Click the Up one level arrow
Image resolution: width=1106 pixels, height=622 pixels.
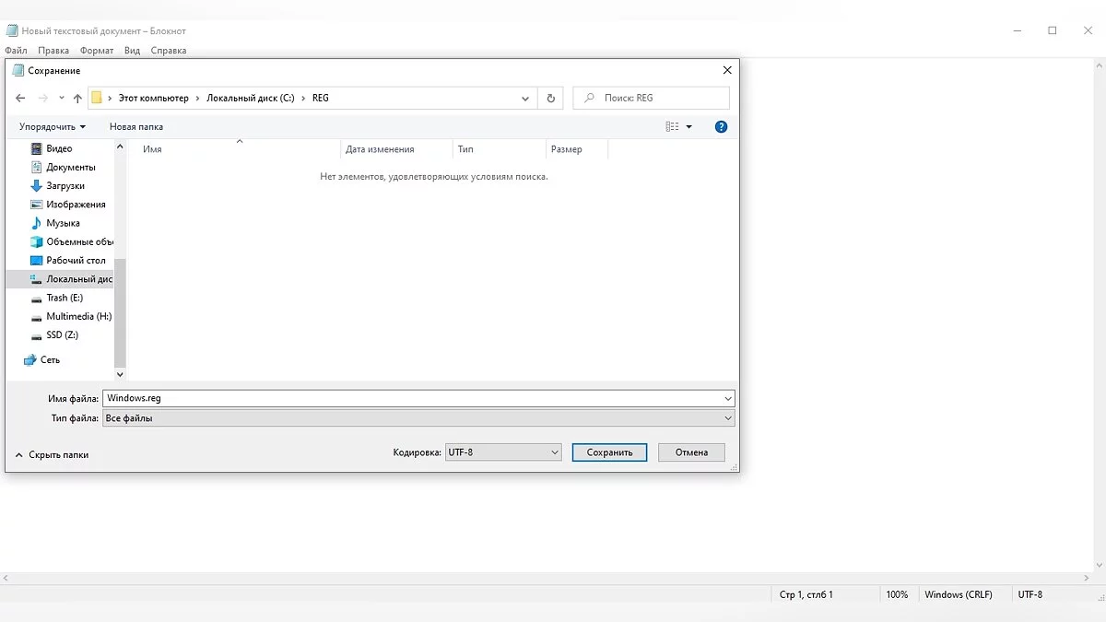tap(77, 98)
